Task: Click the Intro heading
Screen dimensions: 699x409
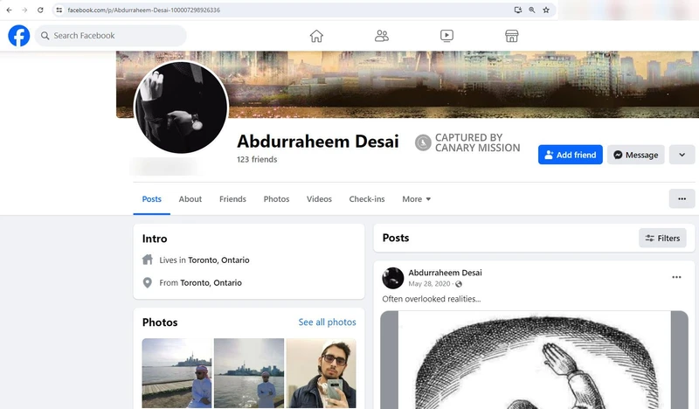Action: point(155,239)
